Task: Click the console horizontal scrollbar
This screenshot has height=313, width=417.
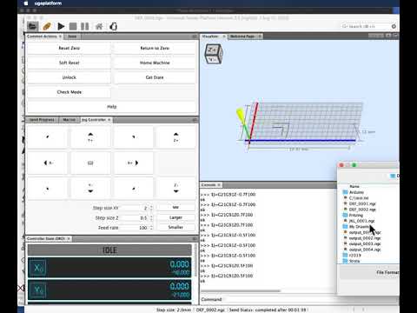Action: coord(241,291)
